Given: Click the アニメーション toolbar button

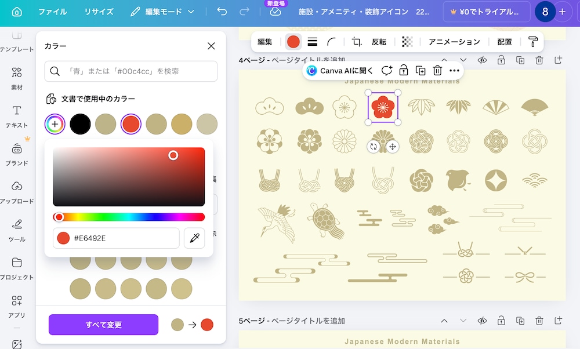Looking at the screenshot, I should pyautogui.click(x=454, y=42).
